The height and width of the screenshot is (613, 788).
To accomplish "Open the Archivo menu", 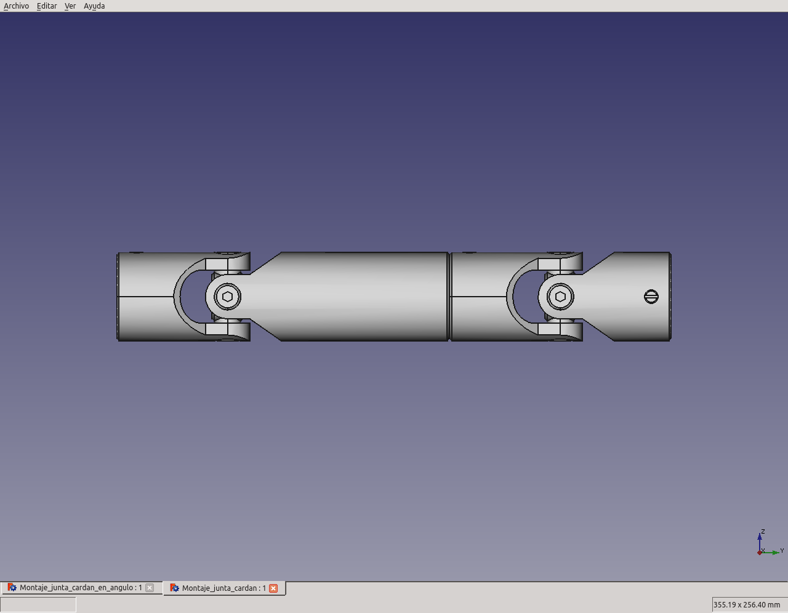I will tap(16, 6).
